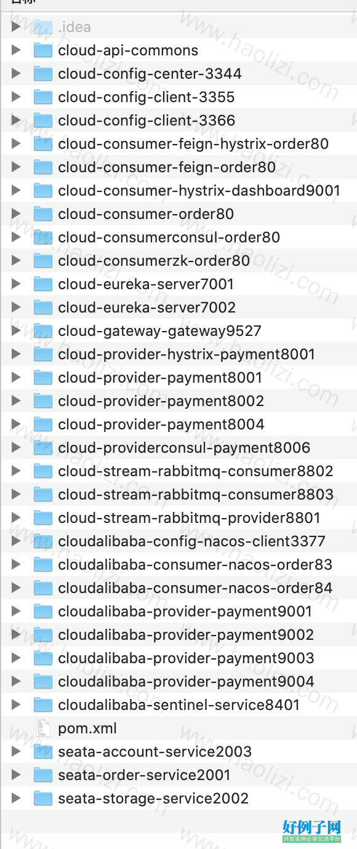Click the cloud-stream-rabbitmq-provider8801 folder icon
This screenshot has height=849, width=357.
43,518
